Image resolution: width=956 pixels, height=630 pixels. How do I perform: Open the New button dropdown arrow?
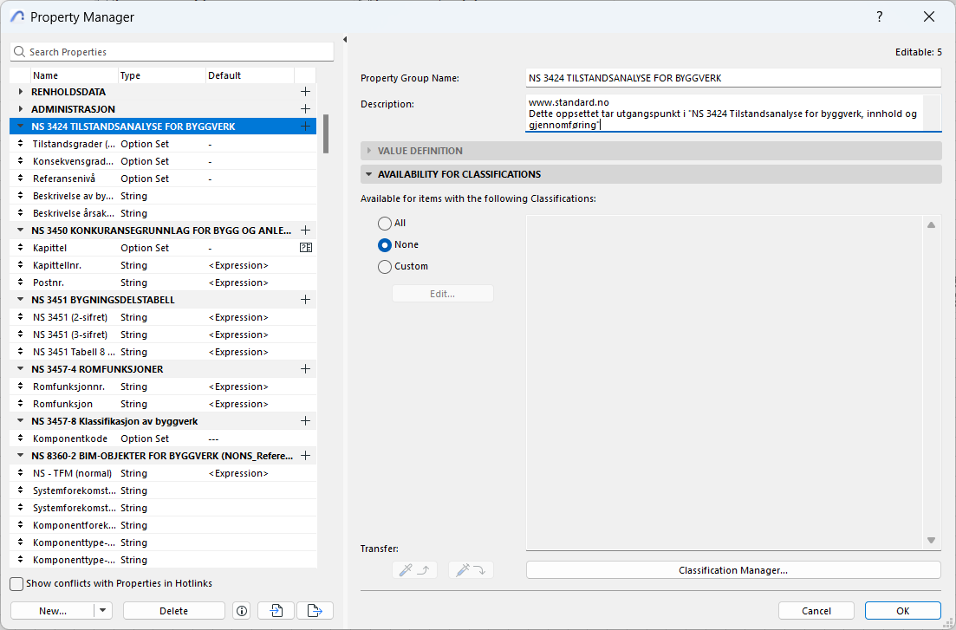point(104,611)
